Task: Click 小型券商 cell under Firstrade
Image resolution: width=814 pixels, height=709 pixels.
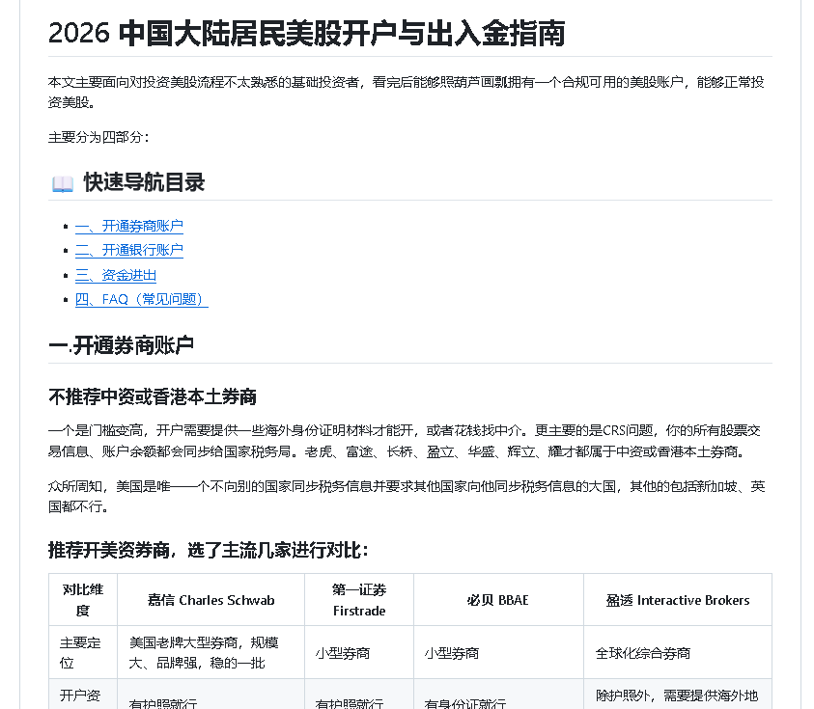Action: tap(359, 652)
